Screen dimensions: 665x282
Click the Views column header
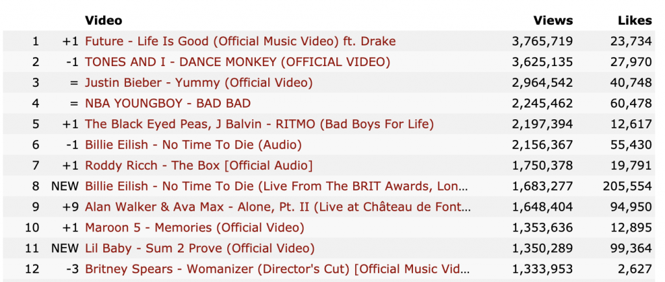pos(553,21)
